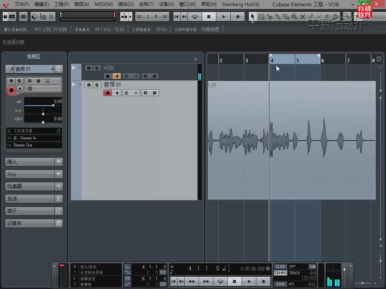386x289 pixels.
Task: Open the 编辑(E) menu
Action: (x=41, y=5)
